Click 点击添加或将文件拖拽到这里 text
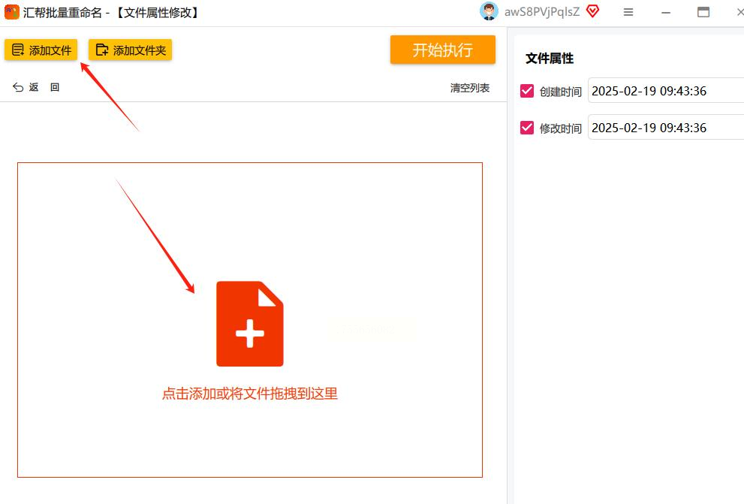The image size is (744, 504). (x=250, y=394)
